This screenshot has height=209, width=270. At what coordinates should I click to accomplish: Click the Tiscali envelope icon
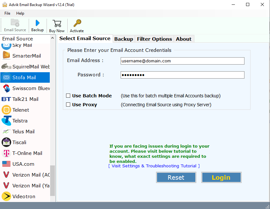pos(6,142)
